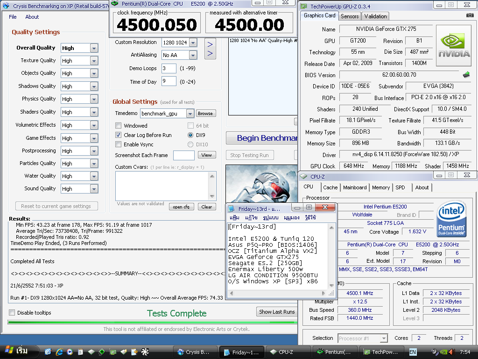Click the volume tray icon
The image size is (478, 359).
click(451, 352)
